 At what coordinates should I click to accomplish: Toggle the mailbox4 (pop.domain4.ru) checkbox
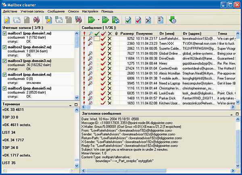click(x=4, y=75)
